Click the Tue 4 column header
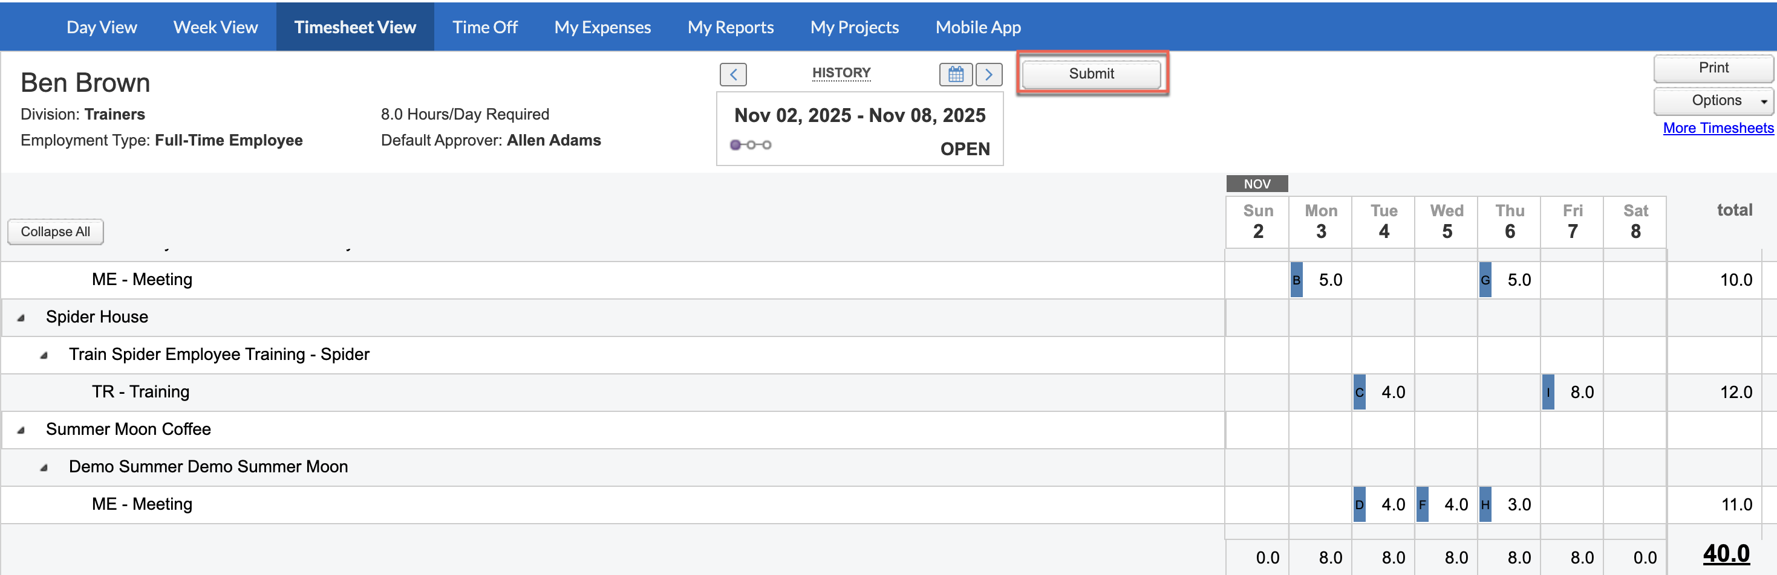The width and height of the screenshot is (1777, 575). coord(1383,221)
